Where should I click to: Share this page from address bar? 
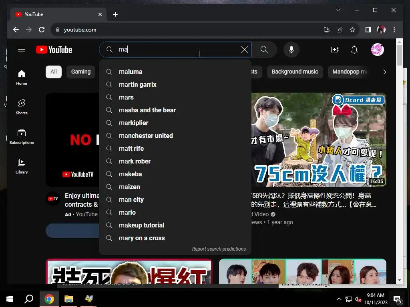(340, 30)
